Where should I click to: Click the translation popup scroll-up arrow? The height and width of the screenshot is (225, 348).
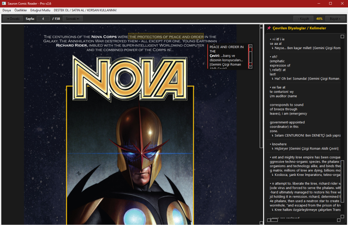[250, 46]
